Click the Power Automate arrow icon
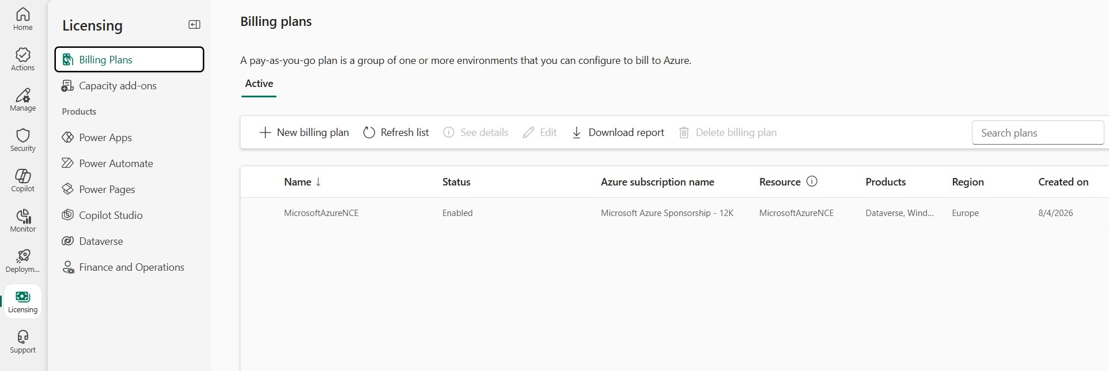Screen dimensions: 1109x371 point(68,163)
